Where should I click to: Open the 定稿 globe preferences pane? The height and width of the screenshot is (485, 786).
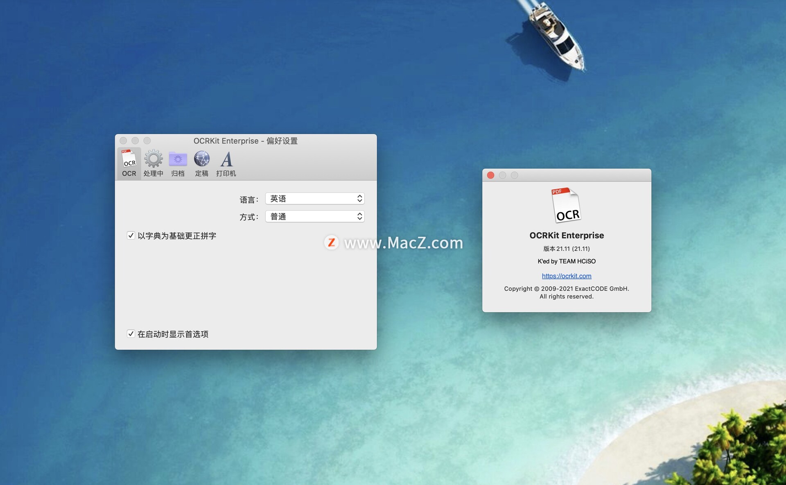coord(201,163)
